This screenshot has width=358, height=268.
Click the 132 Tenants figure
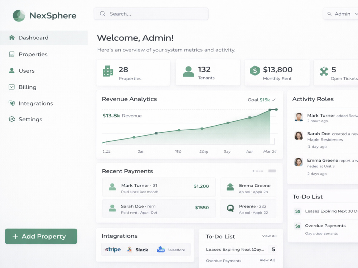click(x=204, y=69)
